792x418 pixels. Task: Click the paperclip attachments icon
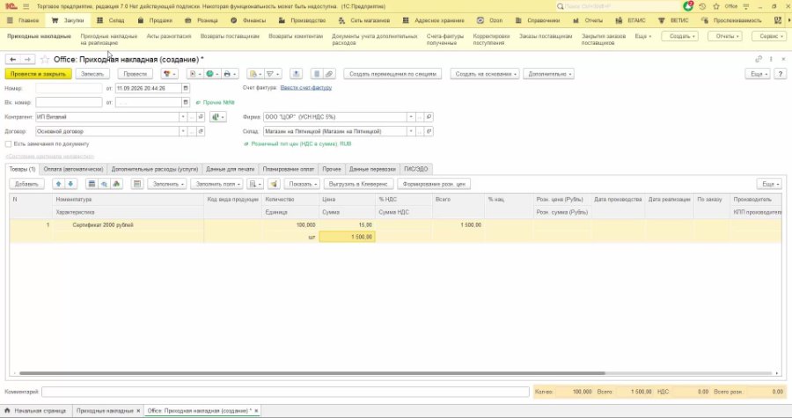click(x=329, y=74)
